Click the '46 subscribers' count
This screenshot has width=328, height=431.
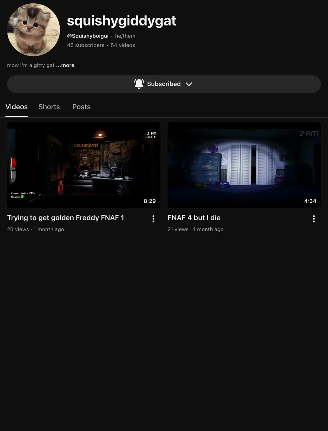[86, 45]
